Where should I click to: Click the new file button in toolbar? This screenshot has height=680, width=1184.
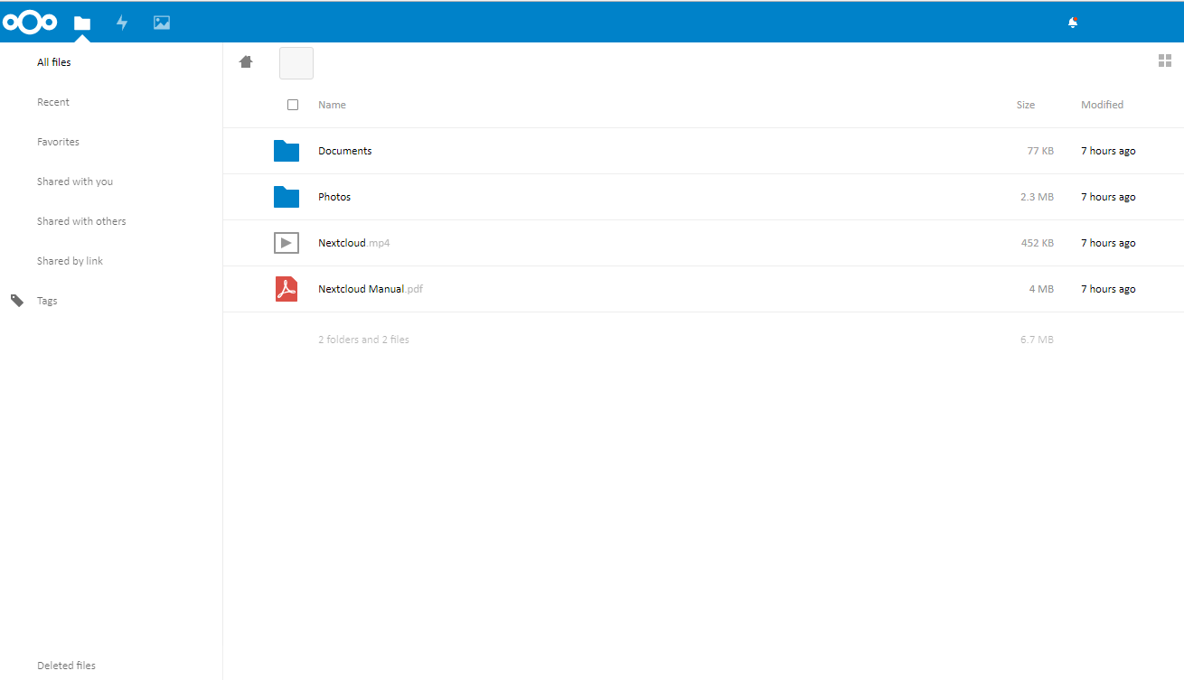coord(296,63)
